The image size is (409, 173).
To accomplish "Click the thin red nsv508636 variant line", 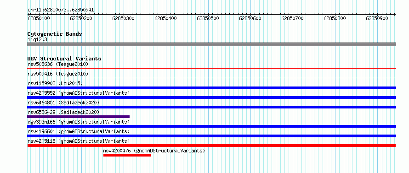I will coord(211,69).
